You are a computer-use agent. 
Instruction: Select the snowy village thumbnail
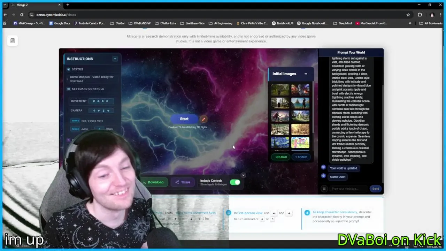click(x=280, y=129)
